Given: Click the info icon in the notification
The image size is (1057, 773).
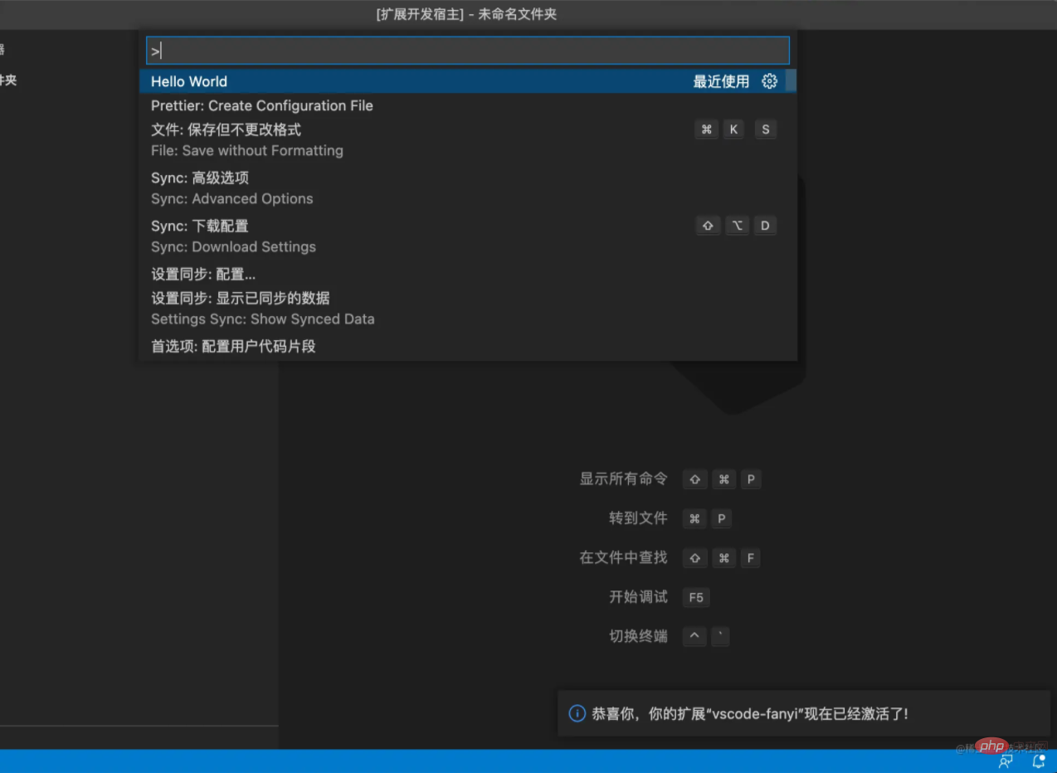Looking at the screenshot, I should tap(577, 713).
